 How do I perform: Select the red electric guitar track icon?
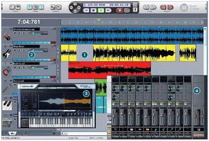pyautogui.click(x=7, y=70)
